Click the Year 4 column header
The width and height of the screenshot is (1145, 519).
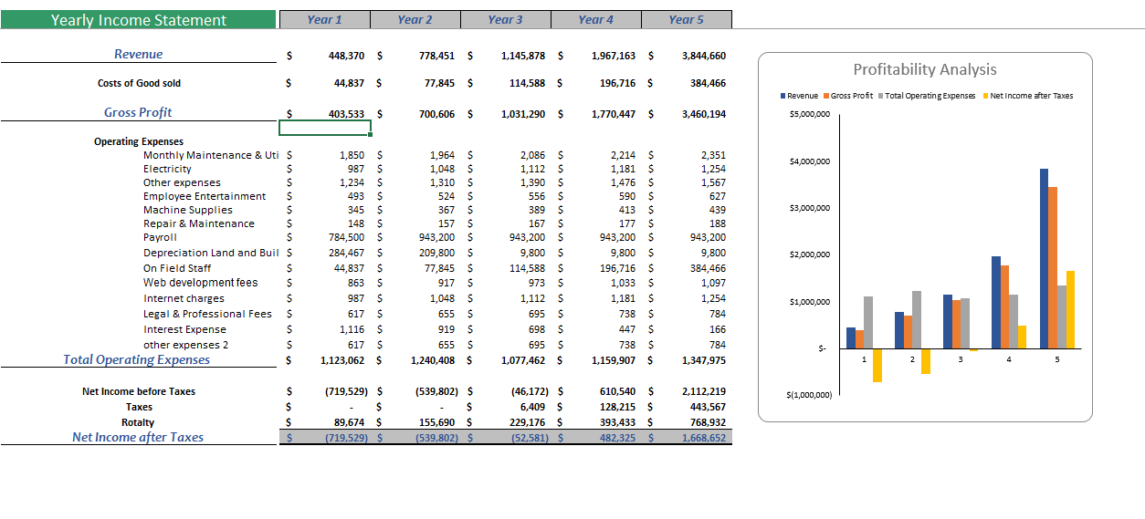click(x=596, y=20)
